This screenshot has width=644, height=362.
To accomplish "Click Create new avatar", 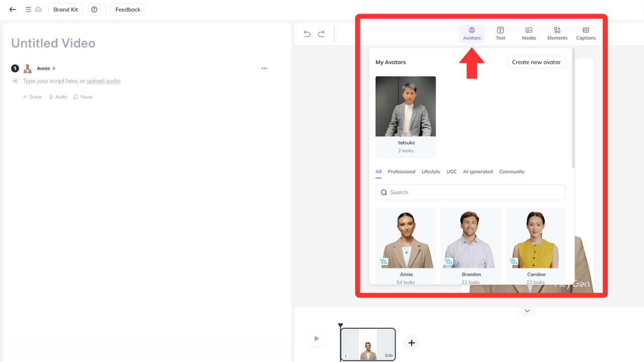I will pyautogui.click(x=536, y=62).
